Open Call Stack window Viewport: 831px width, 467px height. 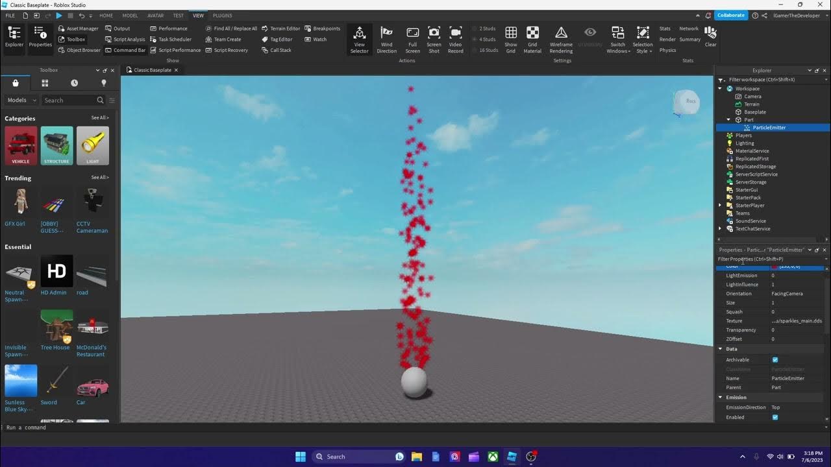click(x=277, y=50)
